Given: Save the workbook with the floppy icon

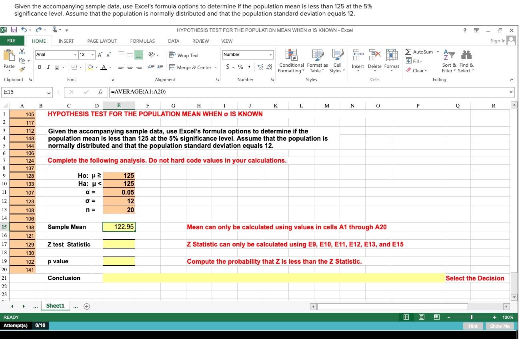Looking at the screenshot, I should pos(14,30).
